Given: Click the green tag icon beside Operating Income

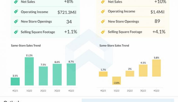Looking at the screenshot, I should coord(16,12).
